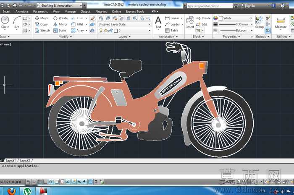Open the Help question mark icon

pyautogui.click(x=283, y=5)
